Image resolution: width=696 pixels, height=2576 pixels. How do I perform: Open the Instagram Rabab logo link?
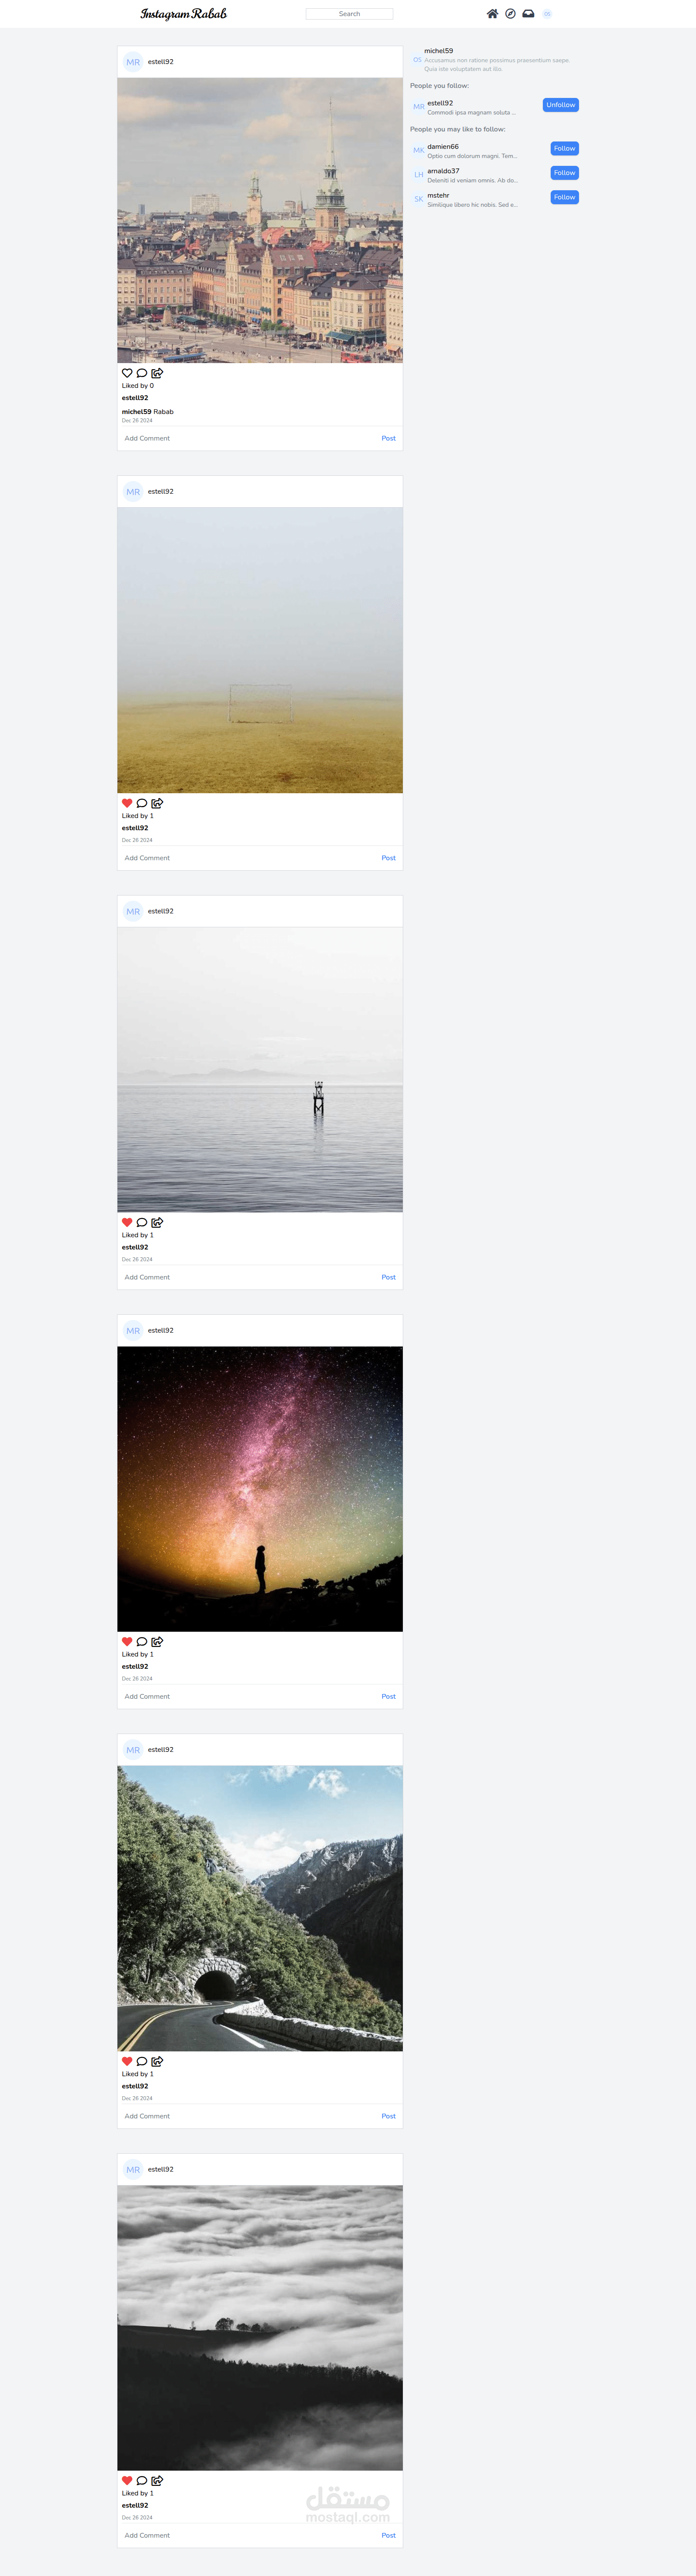point(184,14)
